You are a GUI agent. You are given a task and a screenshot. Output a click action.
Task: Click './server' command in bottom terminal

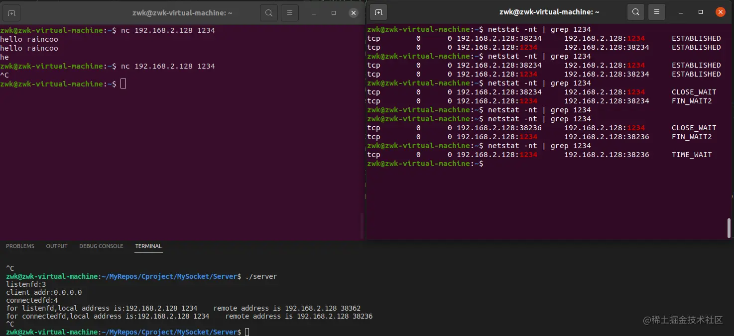pos(261,276)
